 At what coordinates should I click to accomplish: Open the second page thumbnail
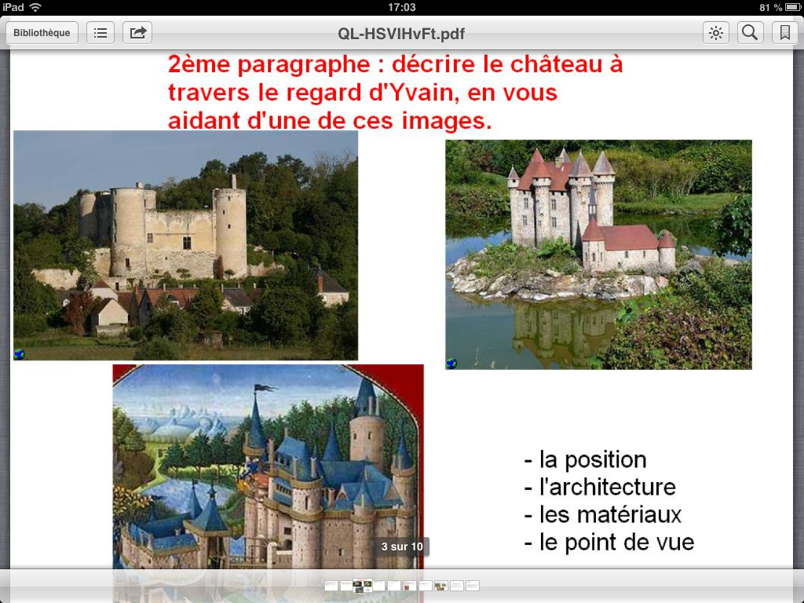tap(346, 586)
